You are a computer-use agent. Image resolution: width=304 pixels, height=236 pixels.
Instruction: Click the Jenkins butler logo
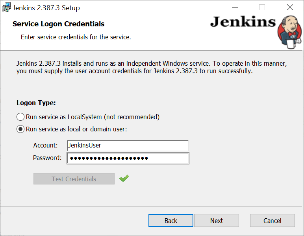pos(289,32)
